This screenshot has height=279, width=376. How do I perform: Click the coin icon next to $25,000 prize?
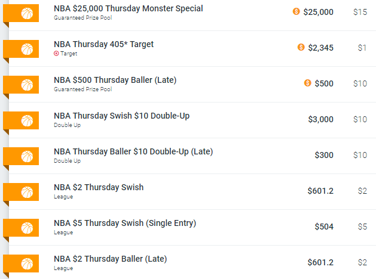click(x=296, y=11)
